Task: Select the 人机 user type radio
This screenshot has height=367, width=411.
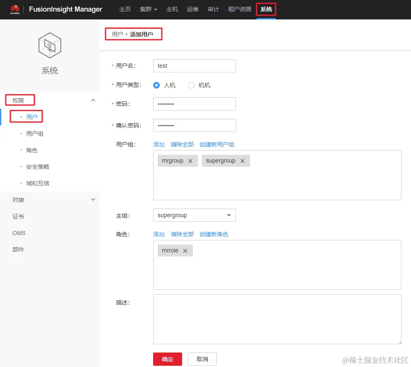Action: pyautogui.click(x=156, y=85)
